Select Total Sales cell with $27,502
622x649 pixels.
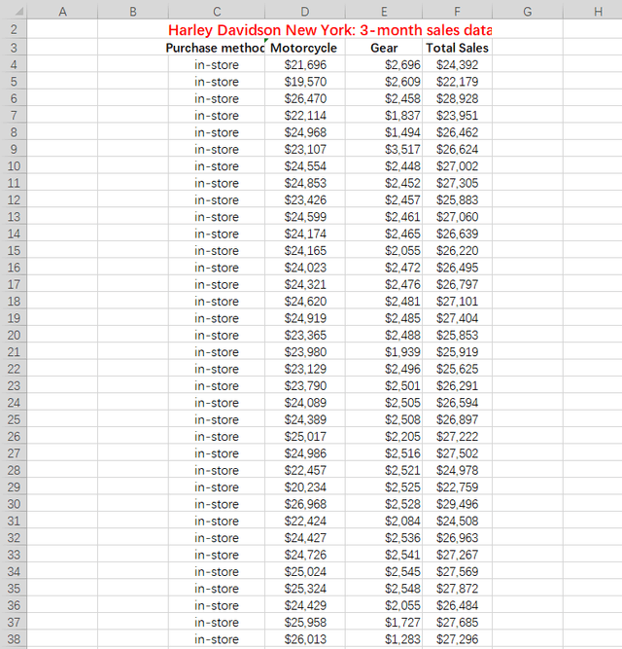coord(457,453)
